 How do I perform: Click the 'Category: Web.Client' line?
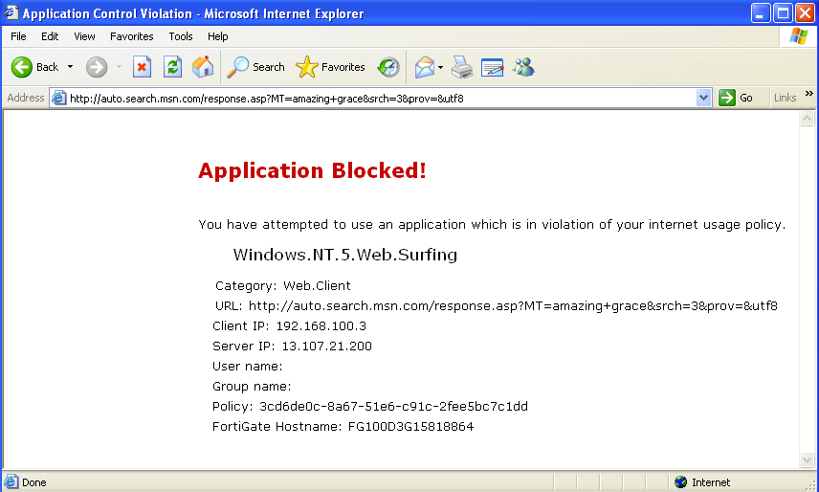282,285
